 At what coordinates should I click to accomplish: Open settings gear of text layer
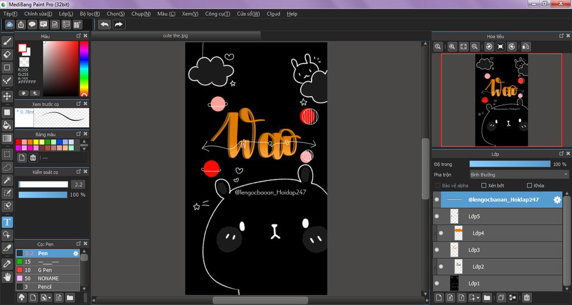click(557, 200)
